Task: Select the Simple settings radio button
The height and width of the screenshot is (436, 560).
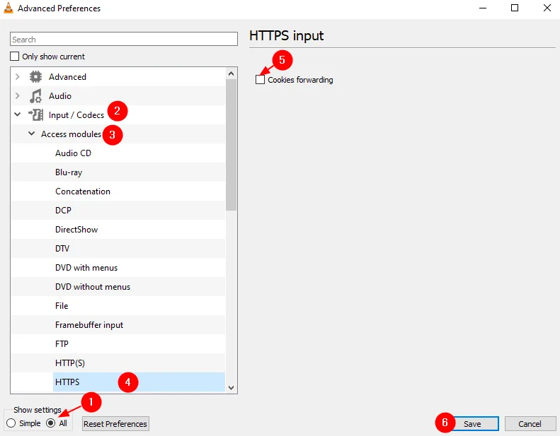Action: pos(11,423)
